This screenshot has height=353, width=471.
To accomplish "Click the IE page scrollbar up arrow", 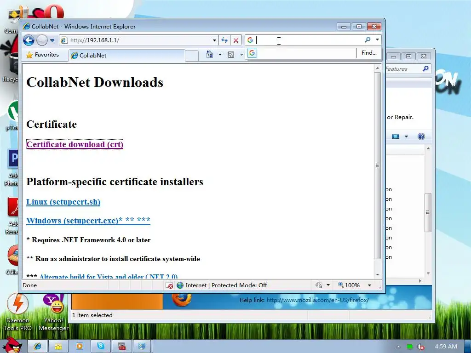I will (378, 68).
